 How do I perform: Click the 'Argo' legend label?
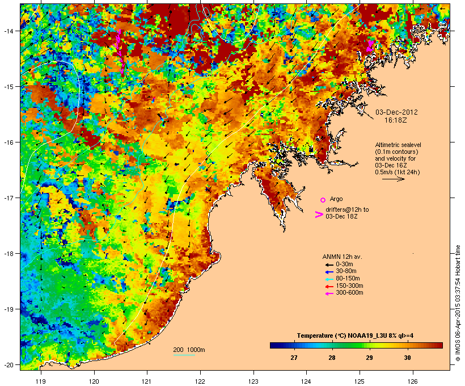coord(336,199)
